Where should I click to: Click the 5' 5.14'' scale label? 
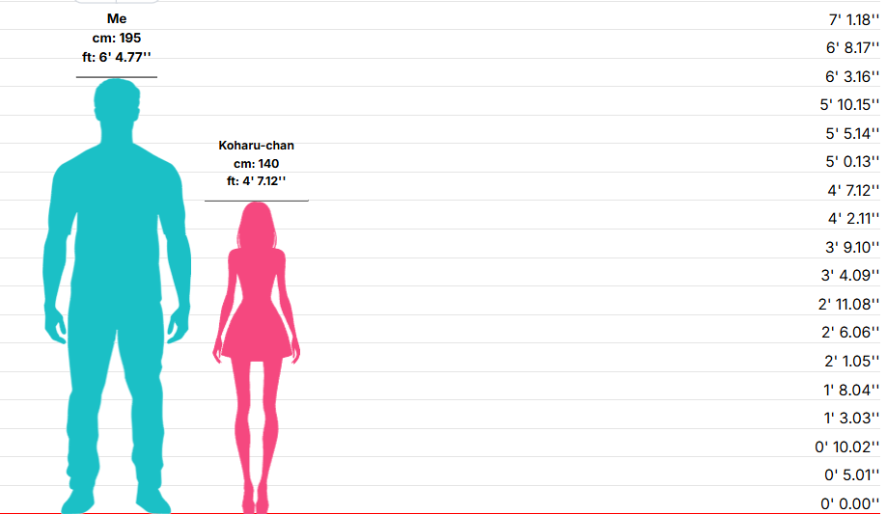tap(852, 133)
